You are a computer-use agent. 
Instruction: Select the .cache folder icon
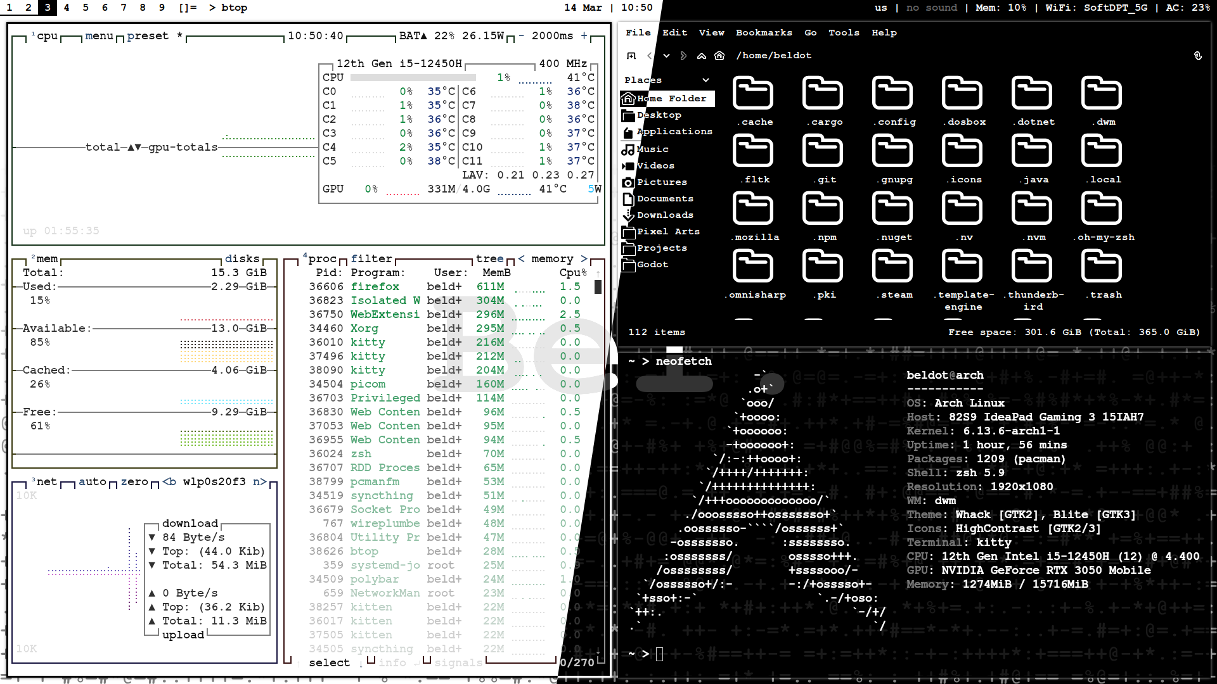(753, 94)
